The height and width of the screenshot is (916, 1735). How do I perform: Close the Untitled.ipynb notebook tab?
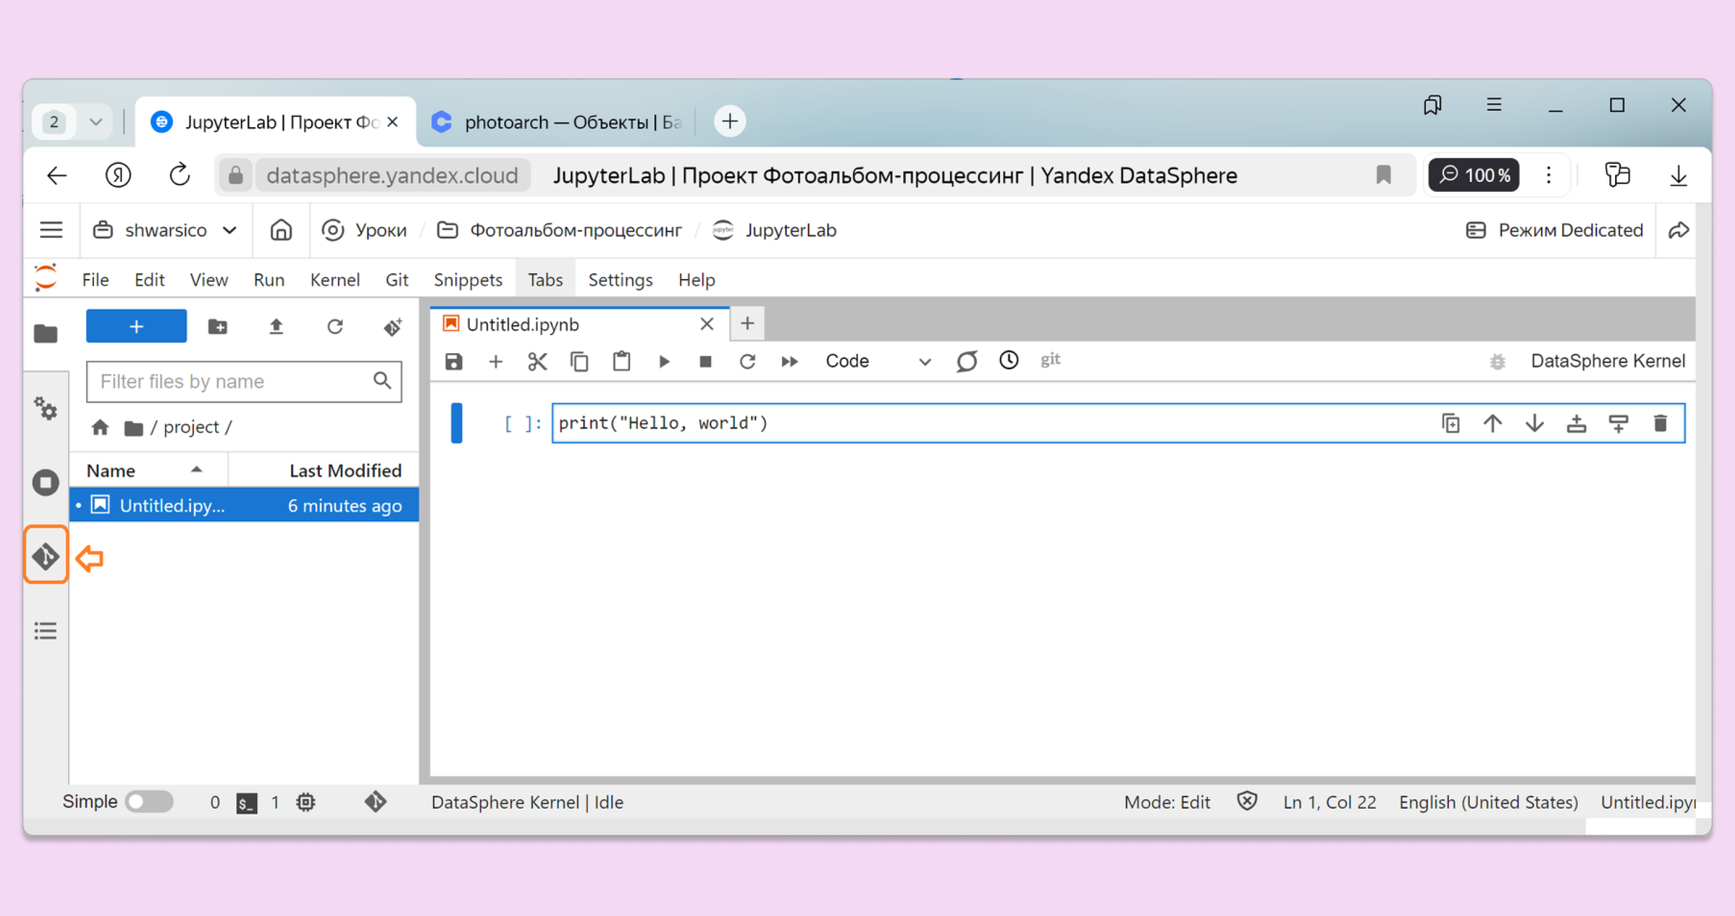tap(707, 324)
